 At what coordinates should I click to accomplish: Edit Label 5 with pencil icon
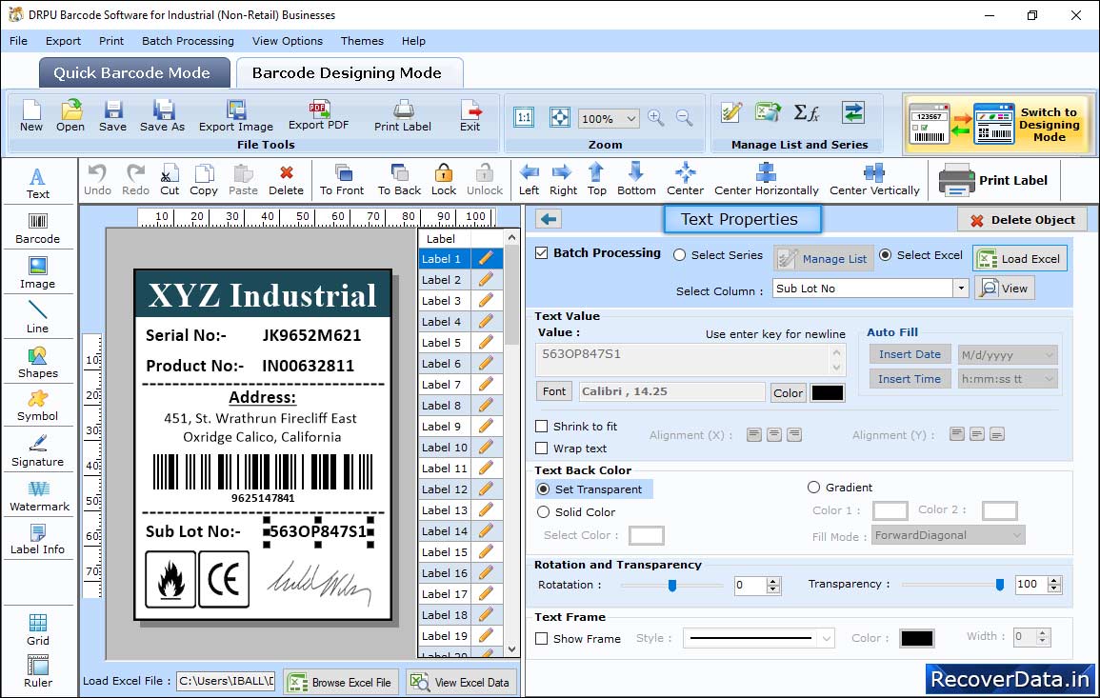[x=486, y=343]
